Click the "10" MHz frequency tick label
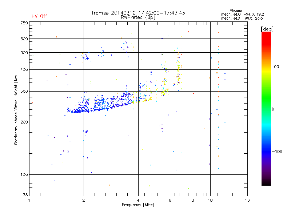This screenshot has height=218, width=291. (x=210, y=200)
